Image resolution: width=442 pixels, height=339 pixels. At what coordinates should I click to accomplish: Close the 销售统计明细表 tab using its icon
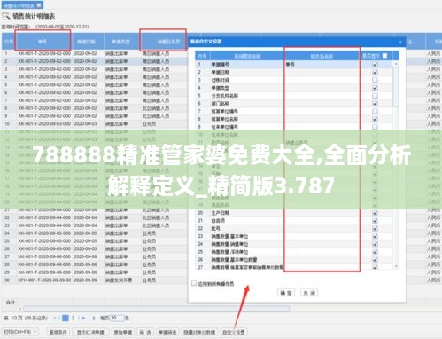tap(39, 5)
